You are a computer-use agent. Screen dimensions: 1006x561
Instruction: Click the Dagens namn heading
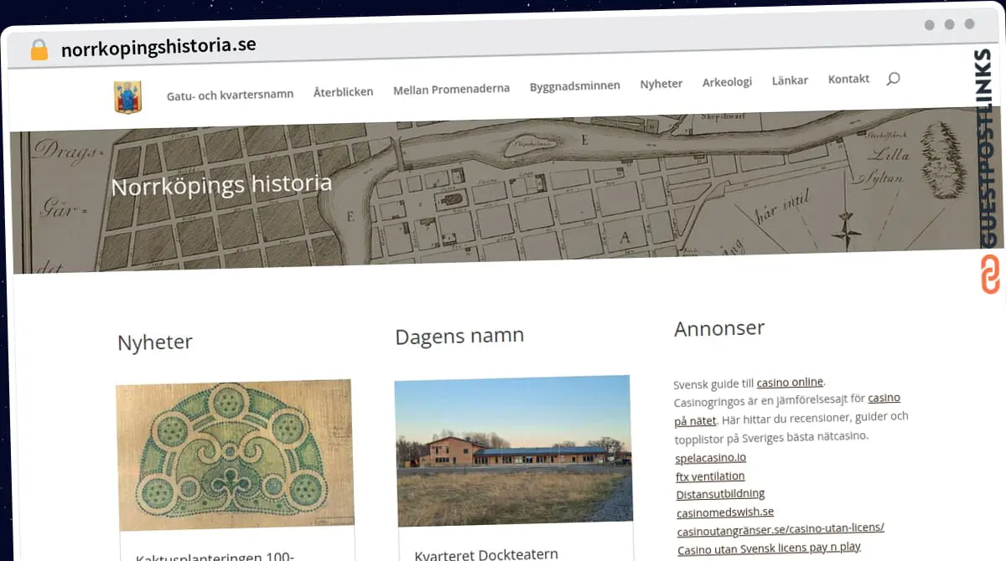pos(459,336)
